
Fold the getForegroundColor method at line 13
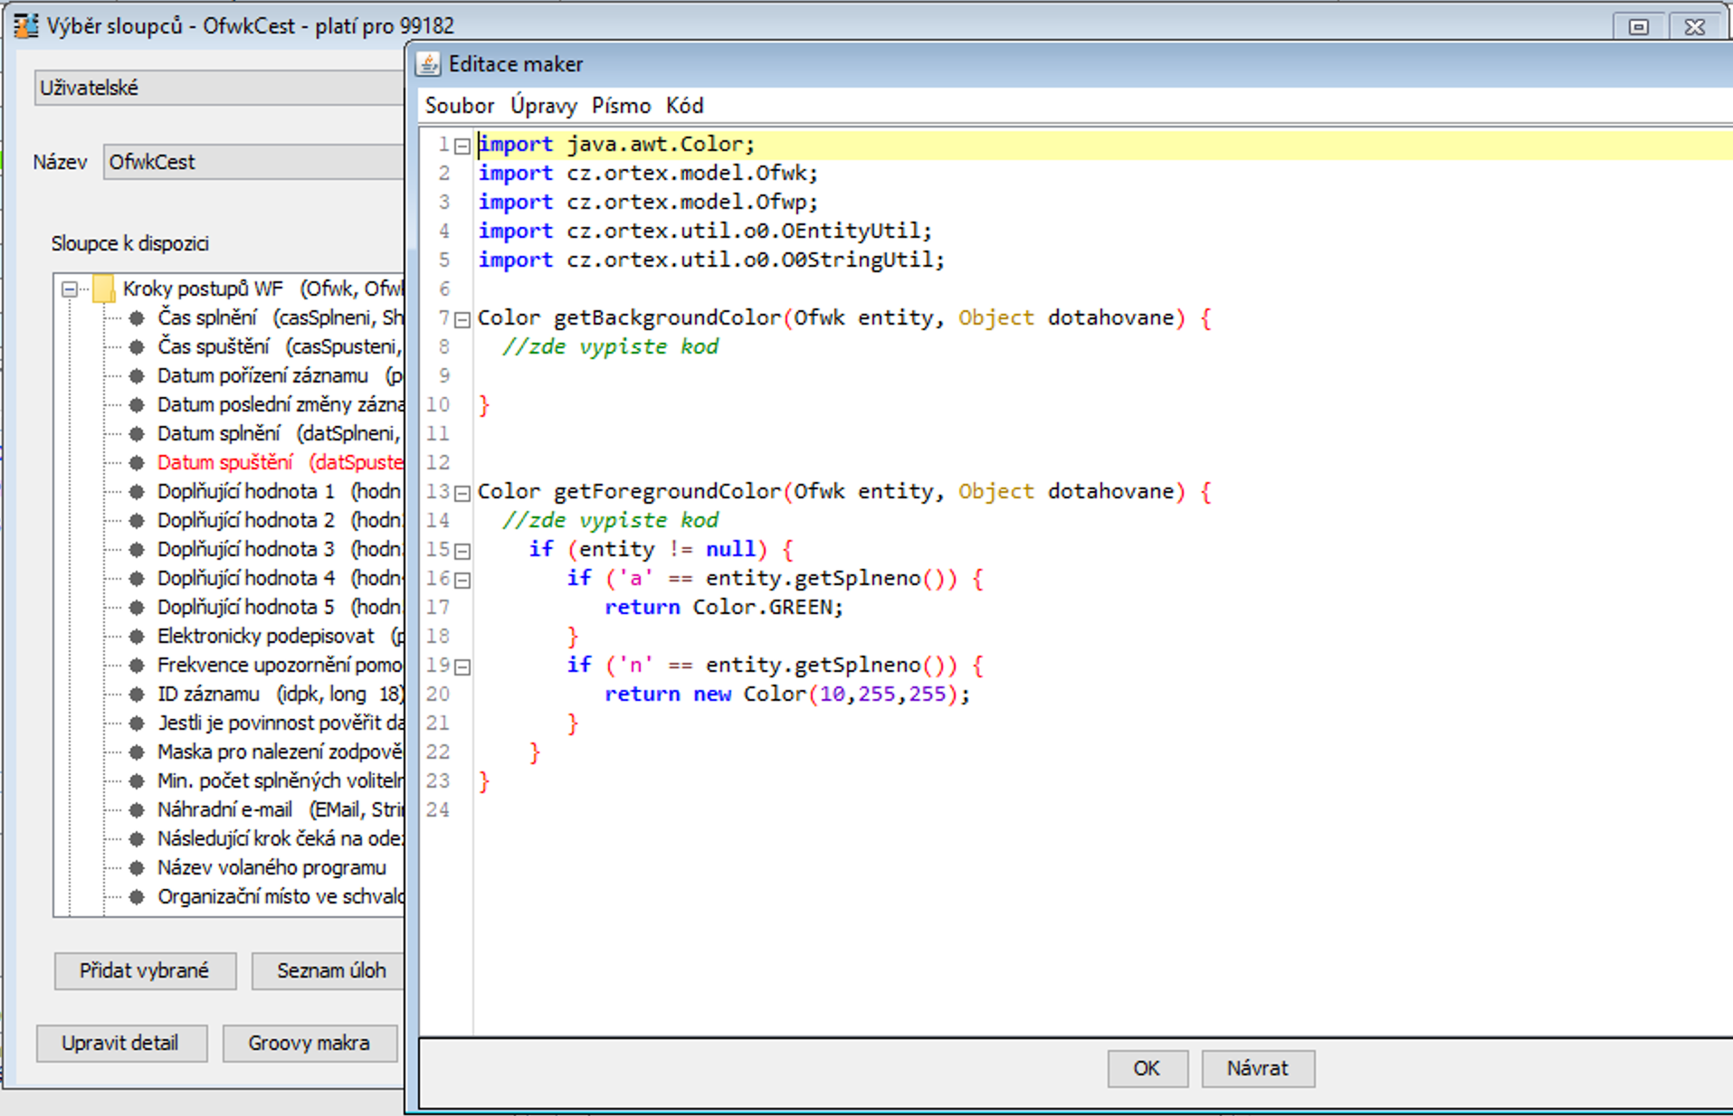click(x=462, y=493)
